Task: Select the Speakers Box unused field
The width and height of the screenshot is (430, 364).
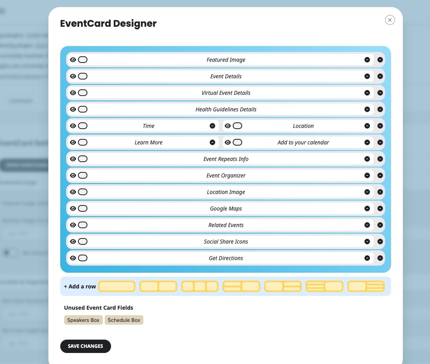Action: 83,320
